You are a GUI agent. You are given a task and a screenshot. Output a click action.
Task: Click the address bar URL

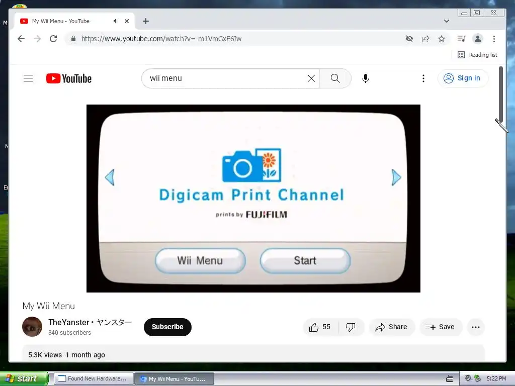pyautogui.click(x=161, y=39)
